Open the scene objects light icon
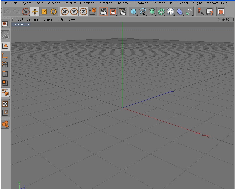The image size is (235, 189). click(x=171, y=12)
